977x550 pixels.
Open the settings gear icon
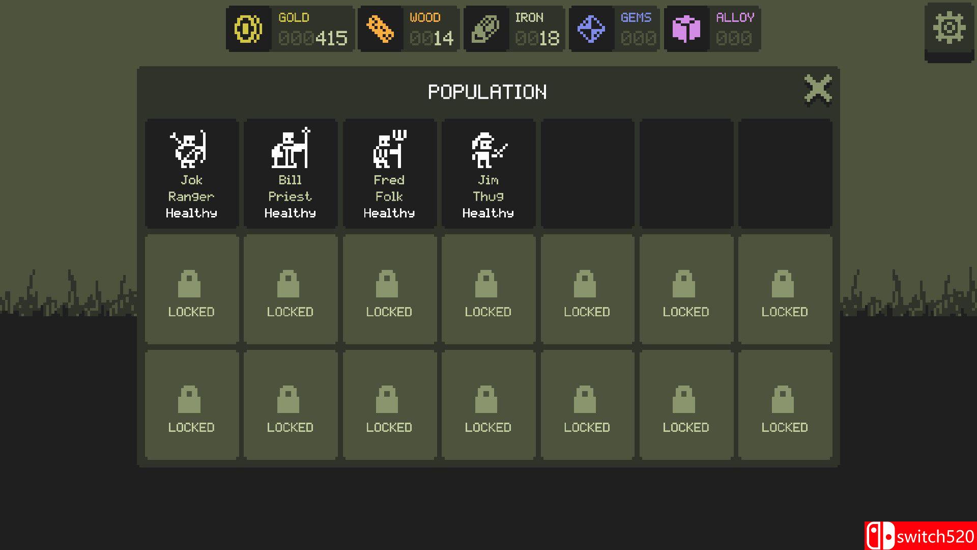point(949,29)
